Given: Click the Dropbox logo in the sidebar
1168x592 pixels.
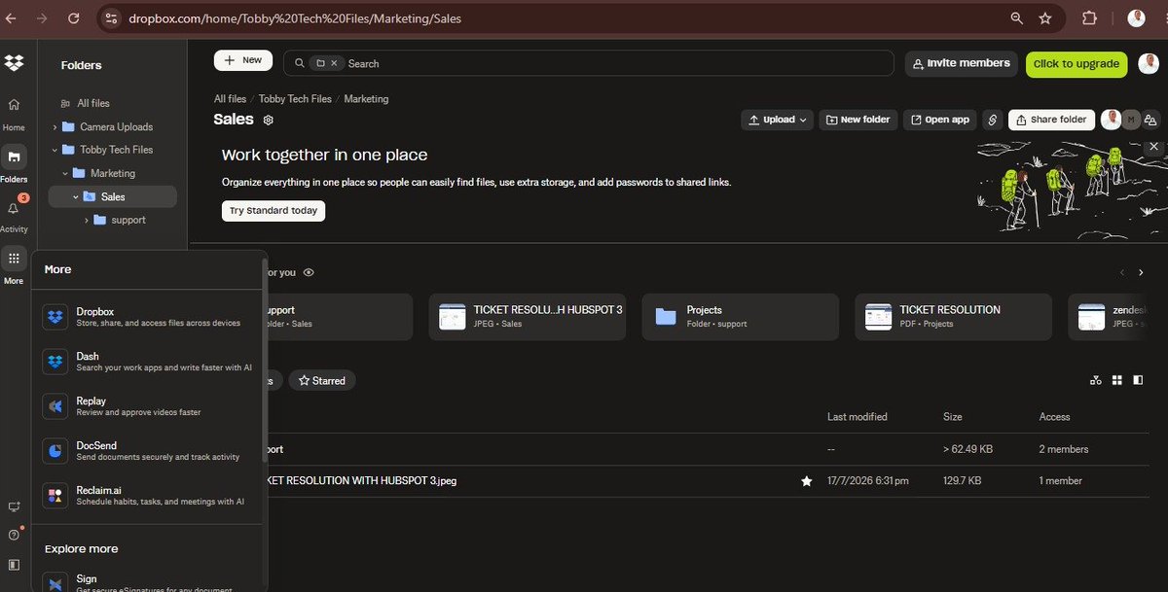Looking at the screenshot, I should coord(14,64).
